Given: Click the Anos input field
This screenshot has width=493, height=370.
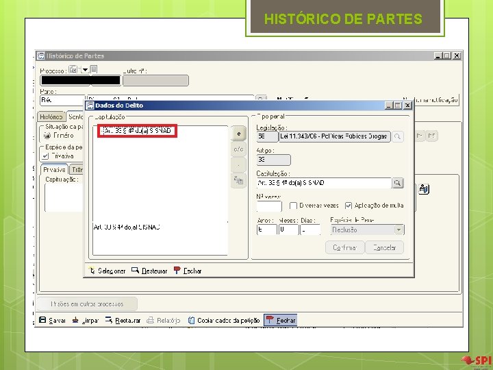Looking at the screenshot, I should [267, 230].
